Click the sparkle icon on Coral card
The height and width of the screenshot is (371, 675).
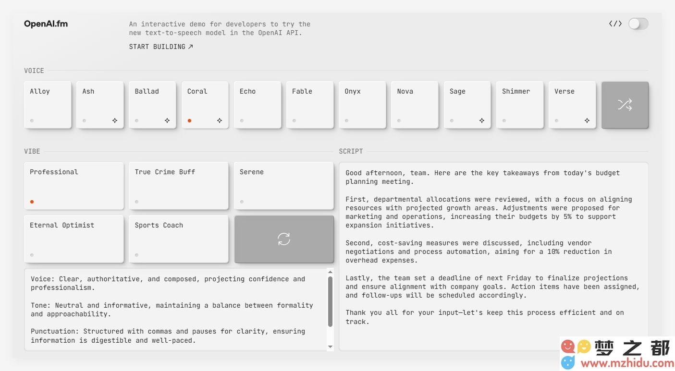[220, 120]
